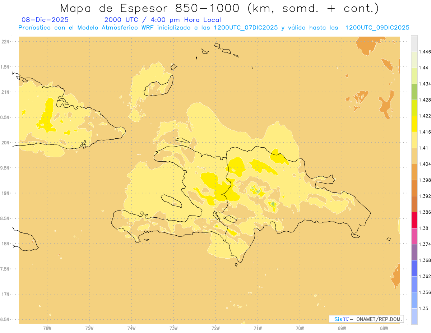This screenshot has width=431, height=333.
Task: Pick the green swatch between 1.428 and 1.434
Action: click(x=414, y=92)
